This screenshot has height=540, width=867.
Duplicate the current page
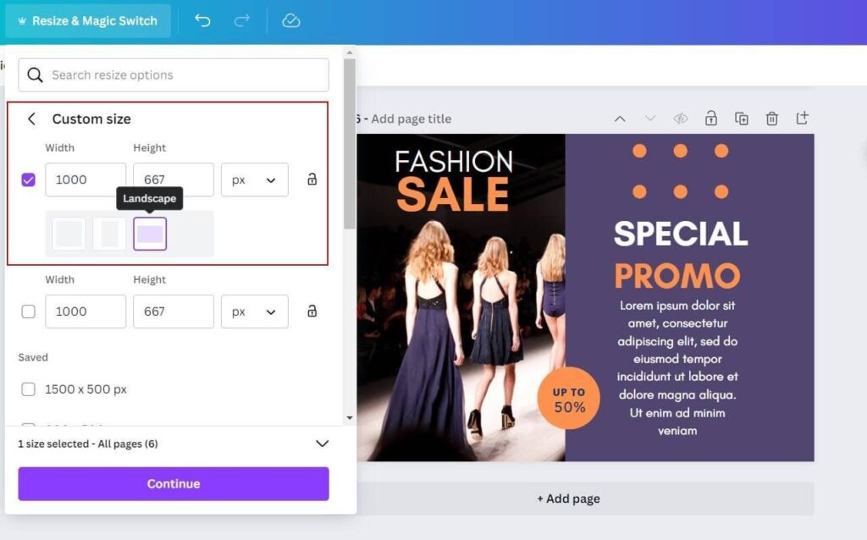(742, 118)
